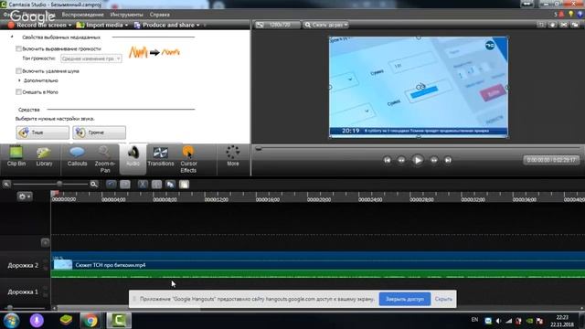Image resolution: width=585 pixels, height=329 pixels.
Task: Jump to next clip in preview
Action: click(448, 160)
